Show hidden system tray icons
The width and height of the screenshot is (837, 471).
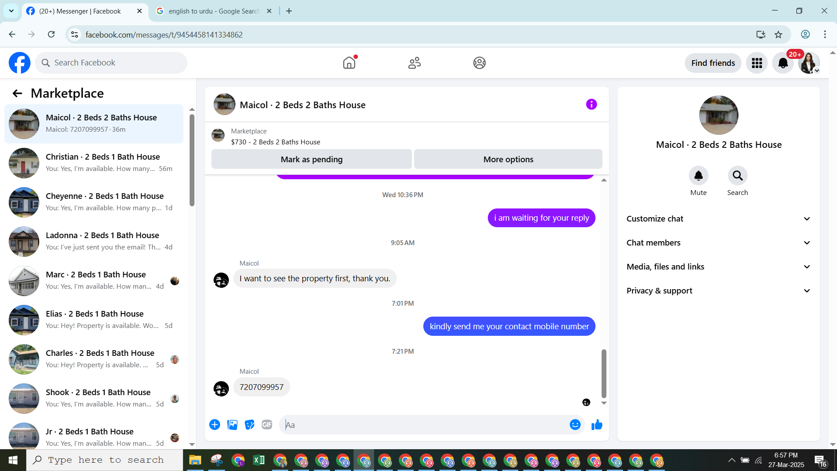coord(732,460)
